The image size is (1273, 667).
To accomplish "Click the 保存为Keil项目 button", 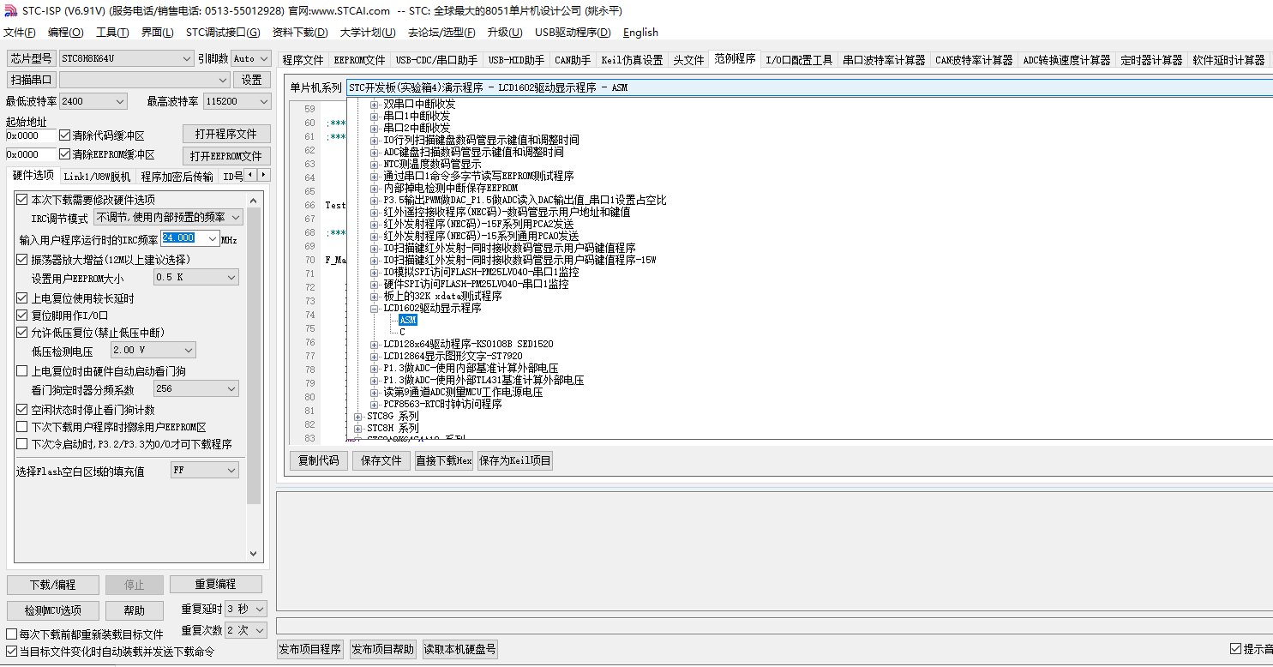I will coord(514,461).
